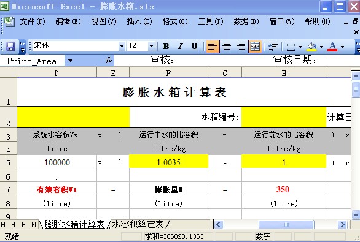Apply the red font color
This screenshot has height=242, width=360.
pyautogui.click(x=332, y=47)
